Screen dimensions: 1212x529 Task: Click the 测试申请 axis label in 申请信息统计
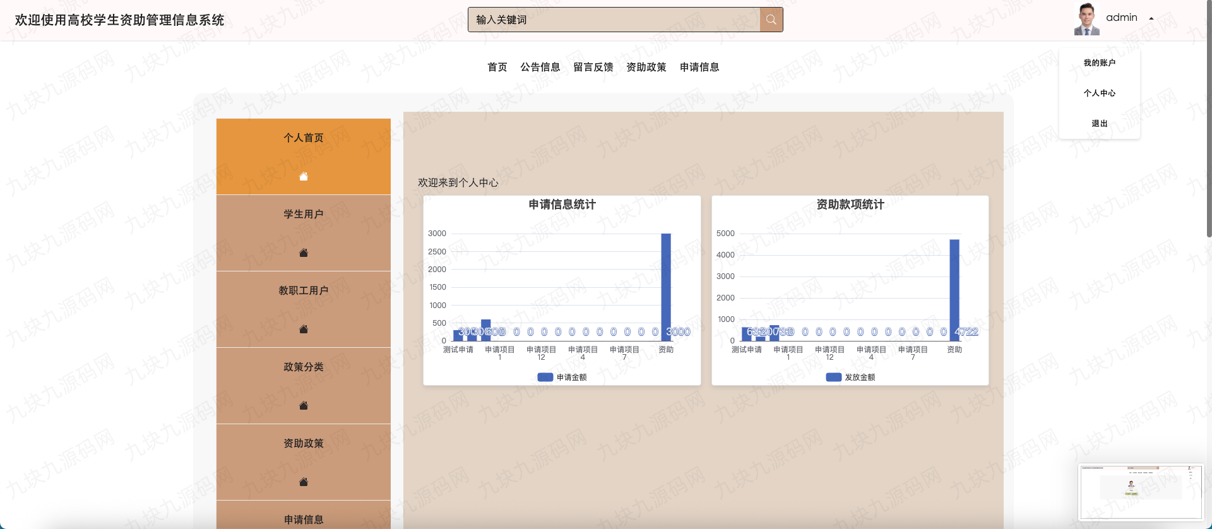pos(458,350)
